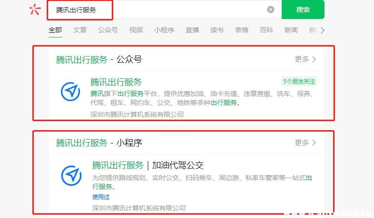Expand 更多 in the 公众号 section
Viewport: 374px width, 218px height.
pos(305,59)
